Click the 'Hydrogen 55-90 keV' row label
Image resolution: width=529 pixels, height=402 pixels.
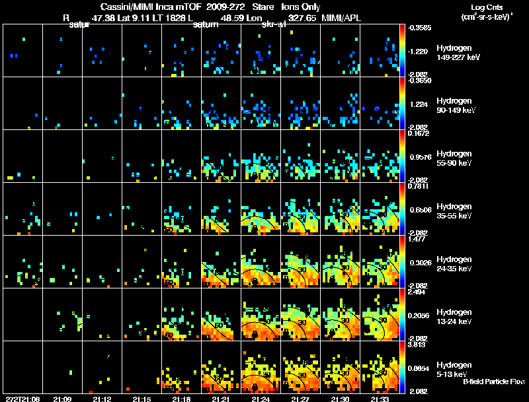coord(454,158)
